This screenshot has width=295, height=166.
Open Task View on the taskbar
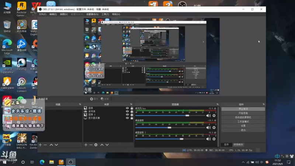(x=32, y=162)
